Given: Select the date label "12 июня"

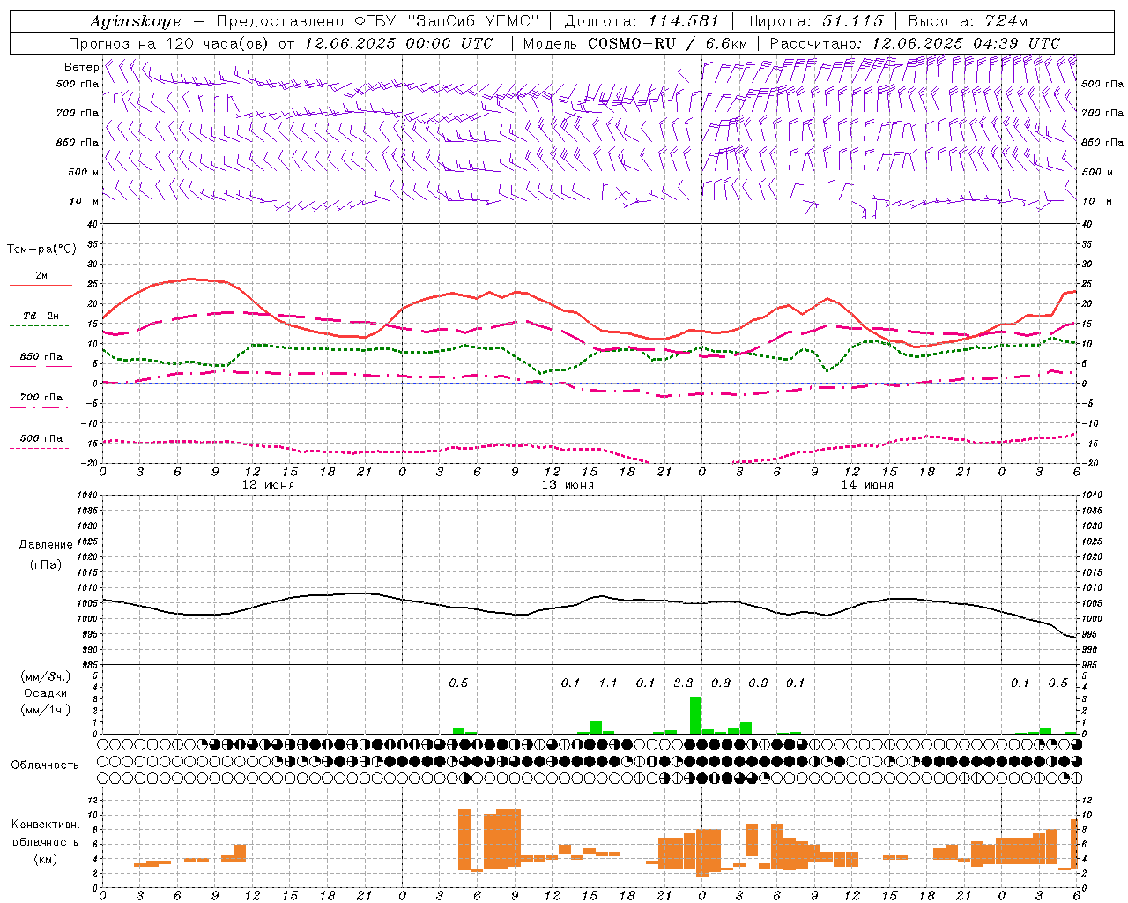Looking at the screenshot, I should click(x=268, y=485).
